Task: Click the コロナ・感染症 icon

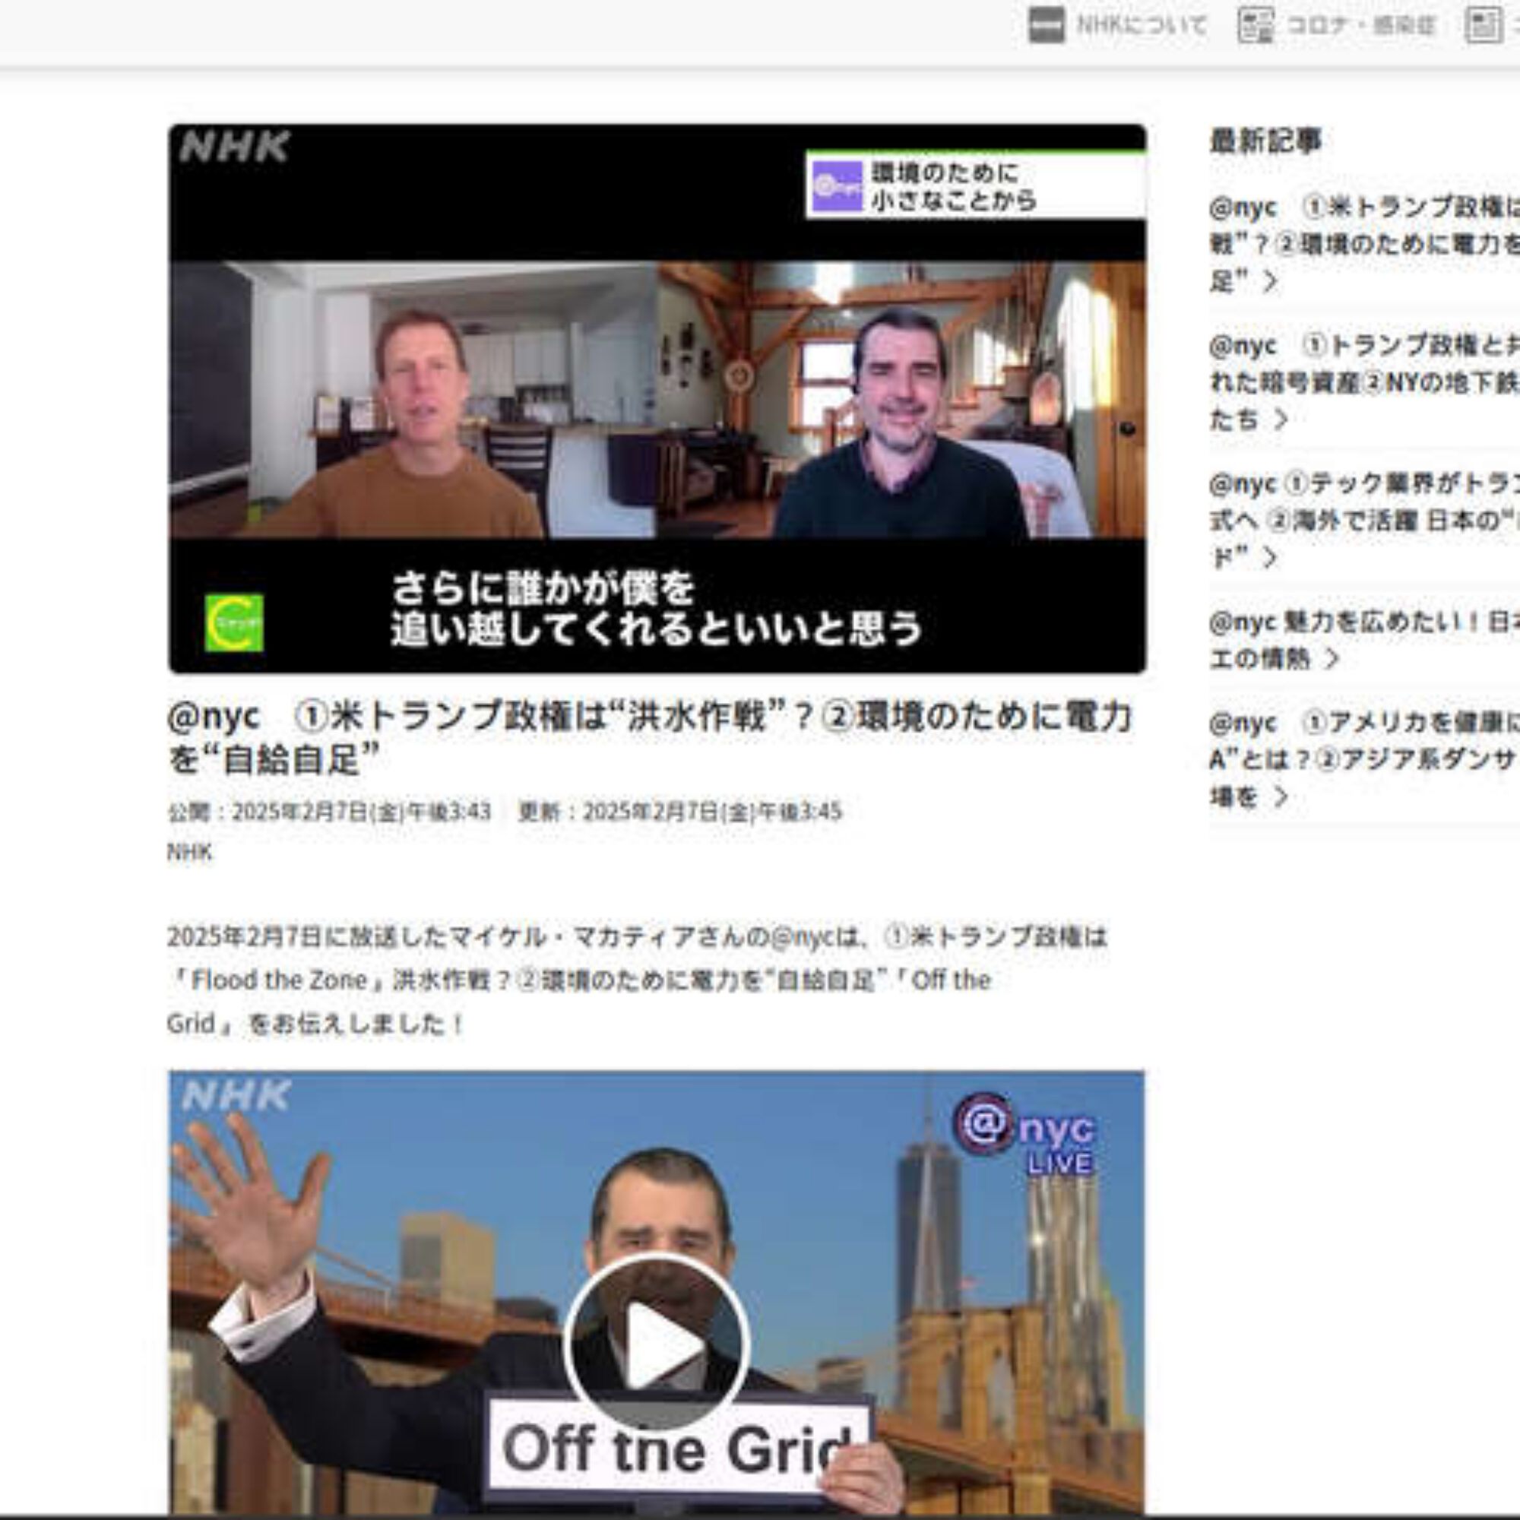Action: pos(1256,26)
